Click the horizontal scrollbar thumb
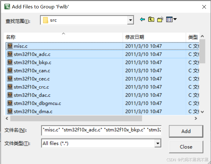This screenshot has height=164, width=211. [x=76, y=118]
